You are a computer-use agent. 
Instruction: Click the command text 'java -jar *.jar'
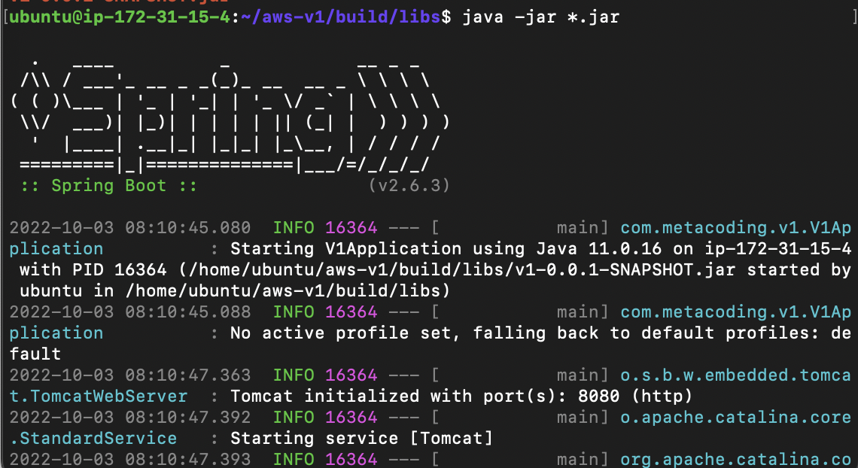pyautogui.click(x=540, y=17)
